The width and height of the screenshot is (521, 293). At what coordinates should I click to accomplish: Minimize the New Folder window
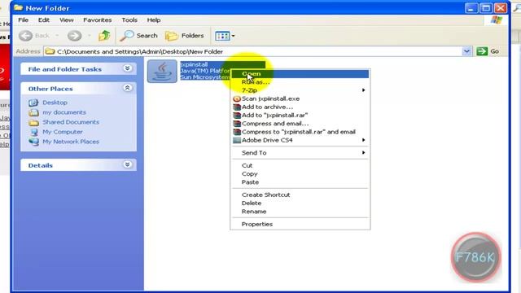point(471,8)
